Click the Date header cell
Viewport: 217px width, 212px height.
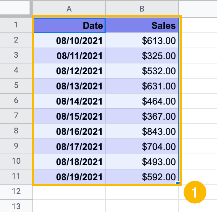click(x=70, y=26)
